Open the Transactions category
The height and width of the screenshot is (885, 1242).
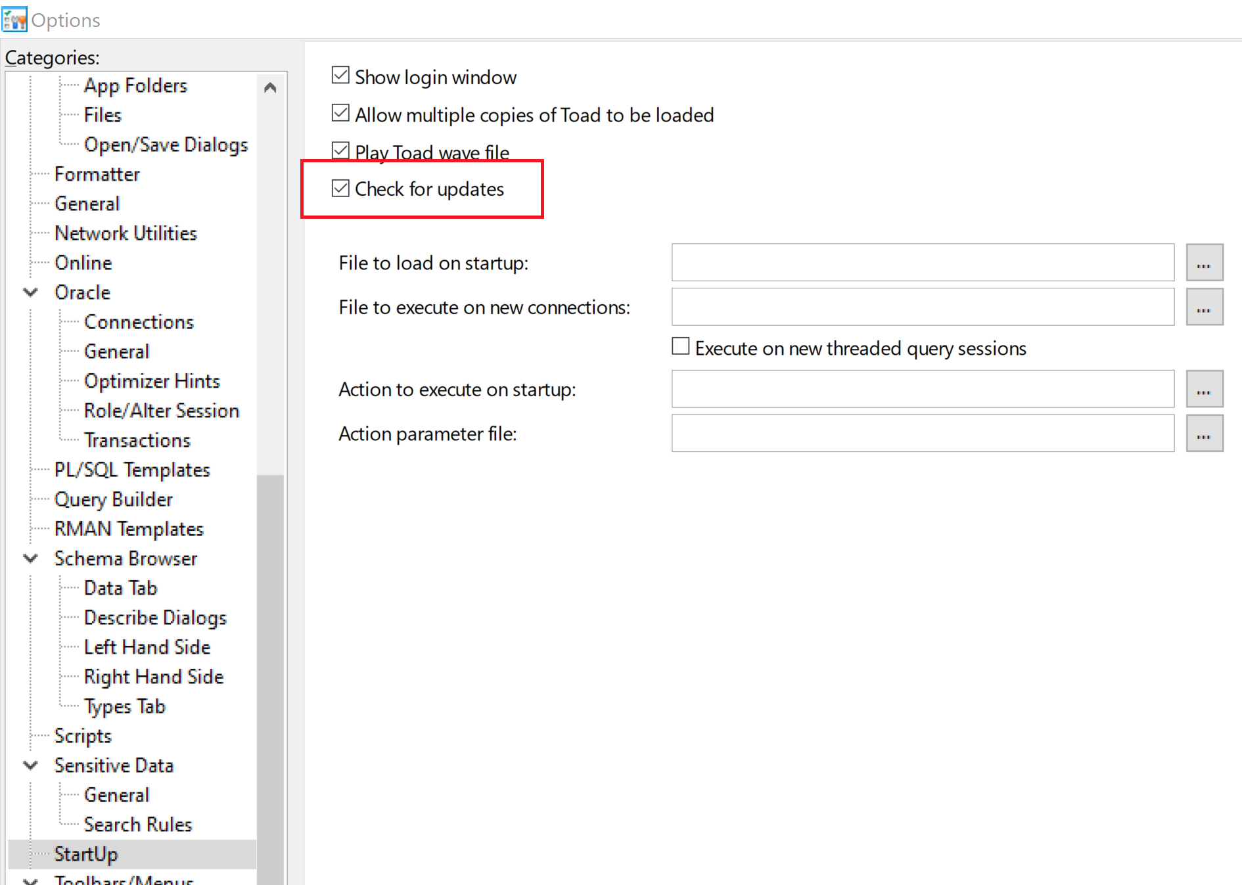137,440
